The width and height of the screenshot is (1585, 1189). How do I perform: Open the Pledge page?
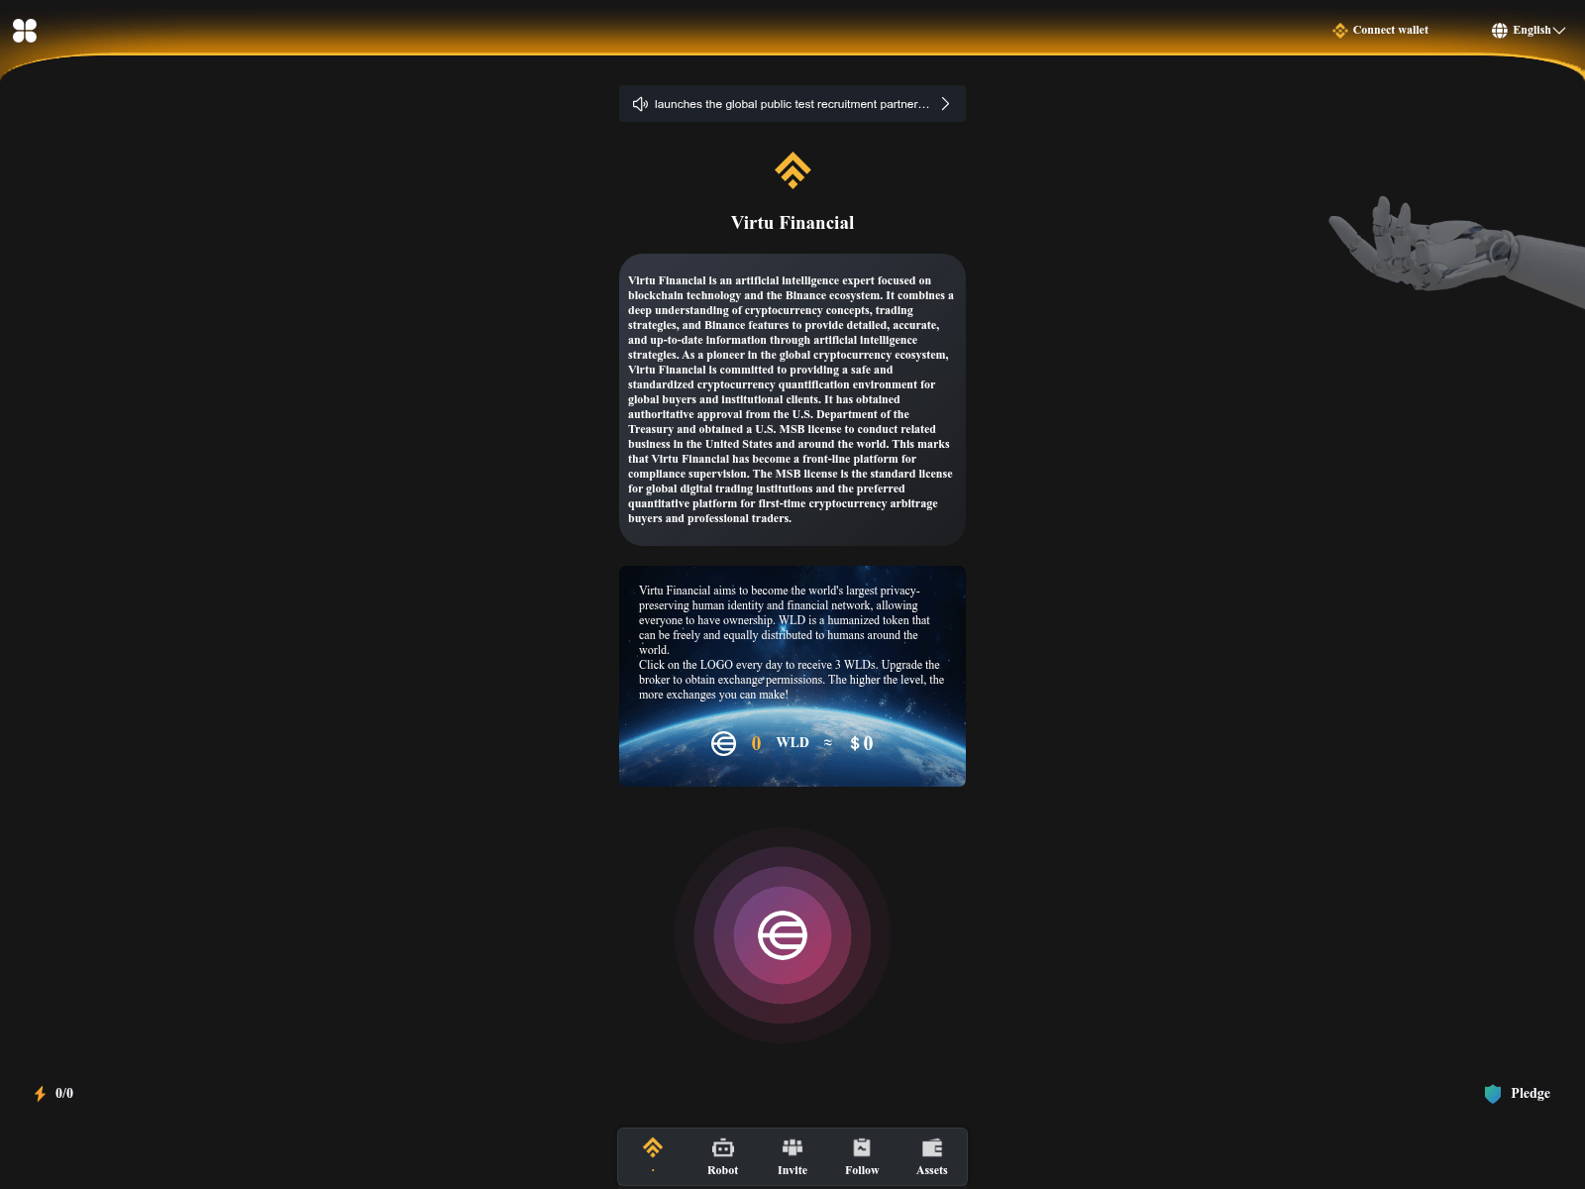click(1518, 1094)
